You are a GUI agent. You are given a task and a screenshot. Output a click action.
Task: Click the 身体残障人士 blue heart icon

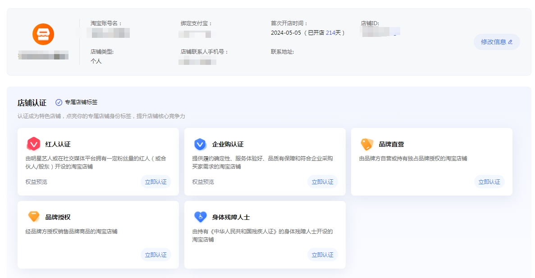[200, 217]
